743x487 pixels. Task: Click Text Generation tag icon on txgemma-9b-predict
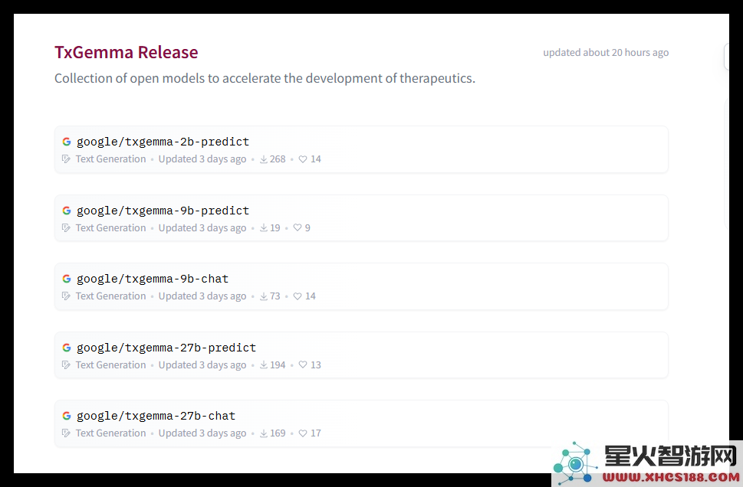pyautogui.click(x=67, y=227)
